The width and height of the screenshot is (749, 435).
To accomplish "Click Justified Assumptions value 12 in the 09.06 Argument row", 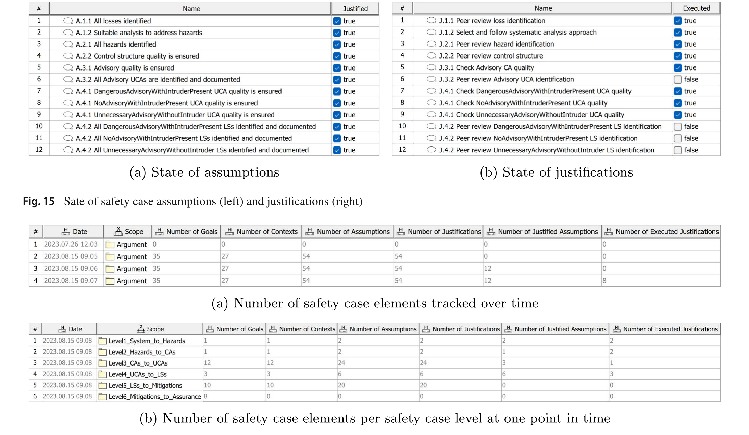I will [488, 269].
